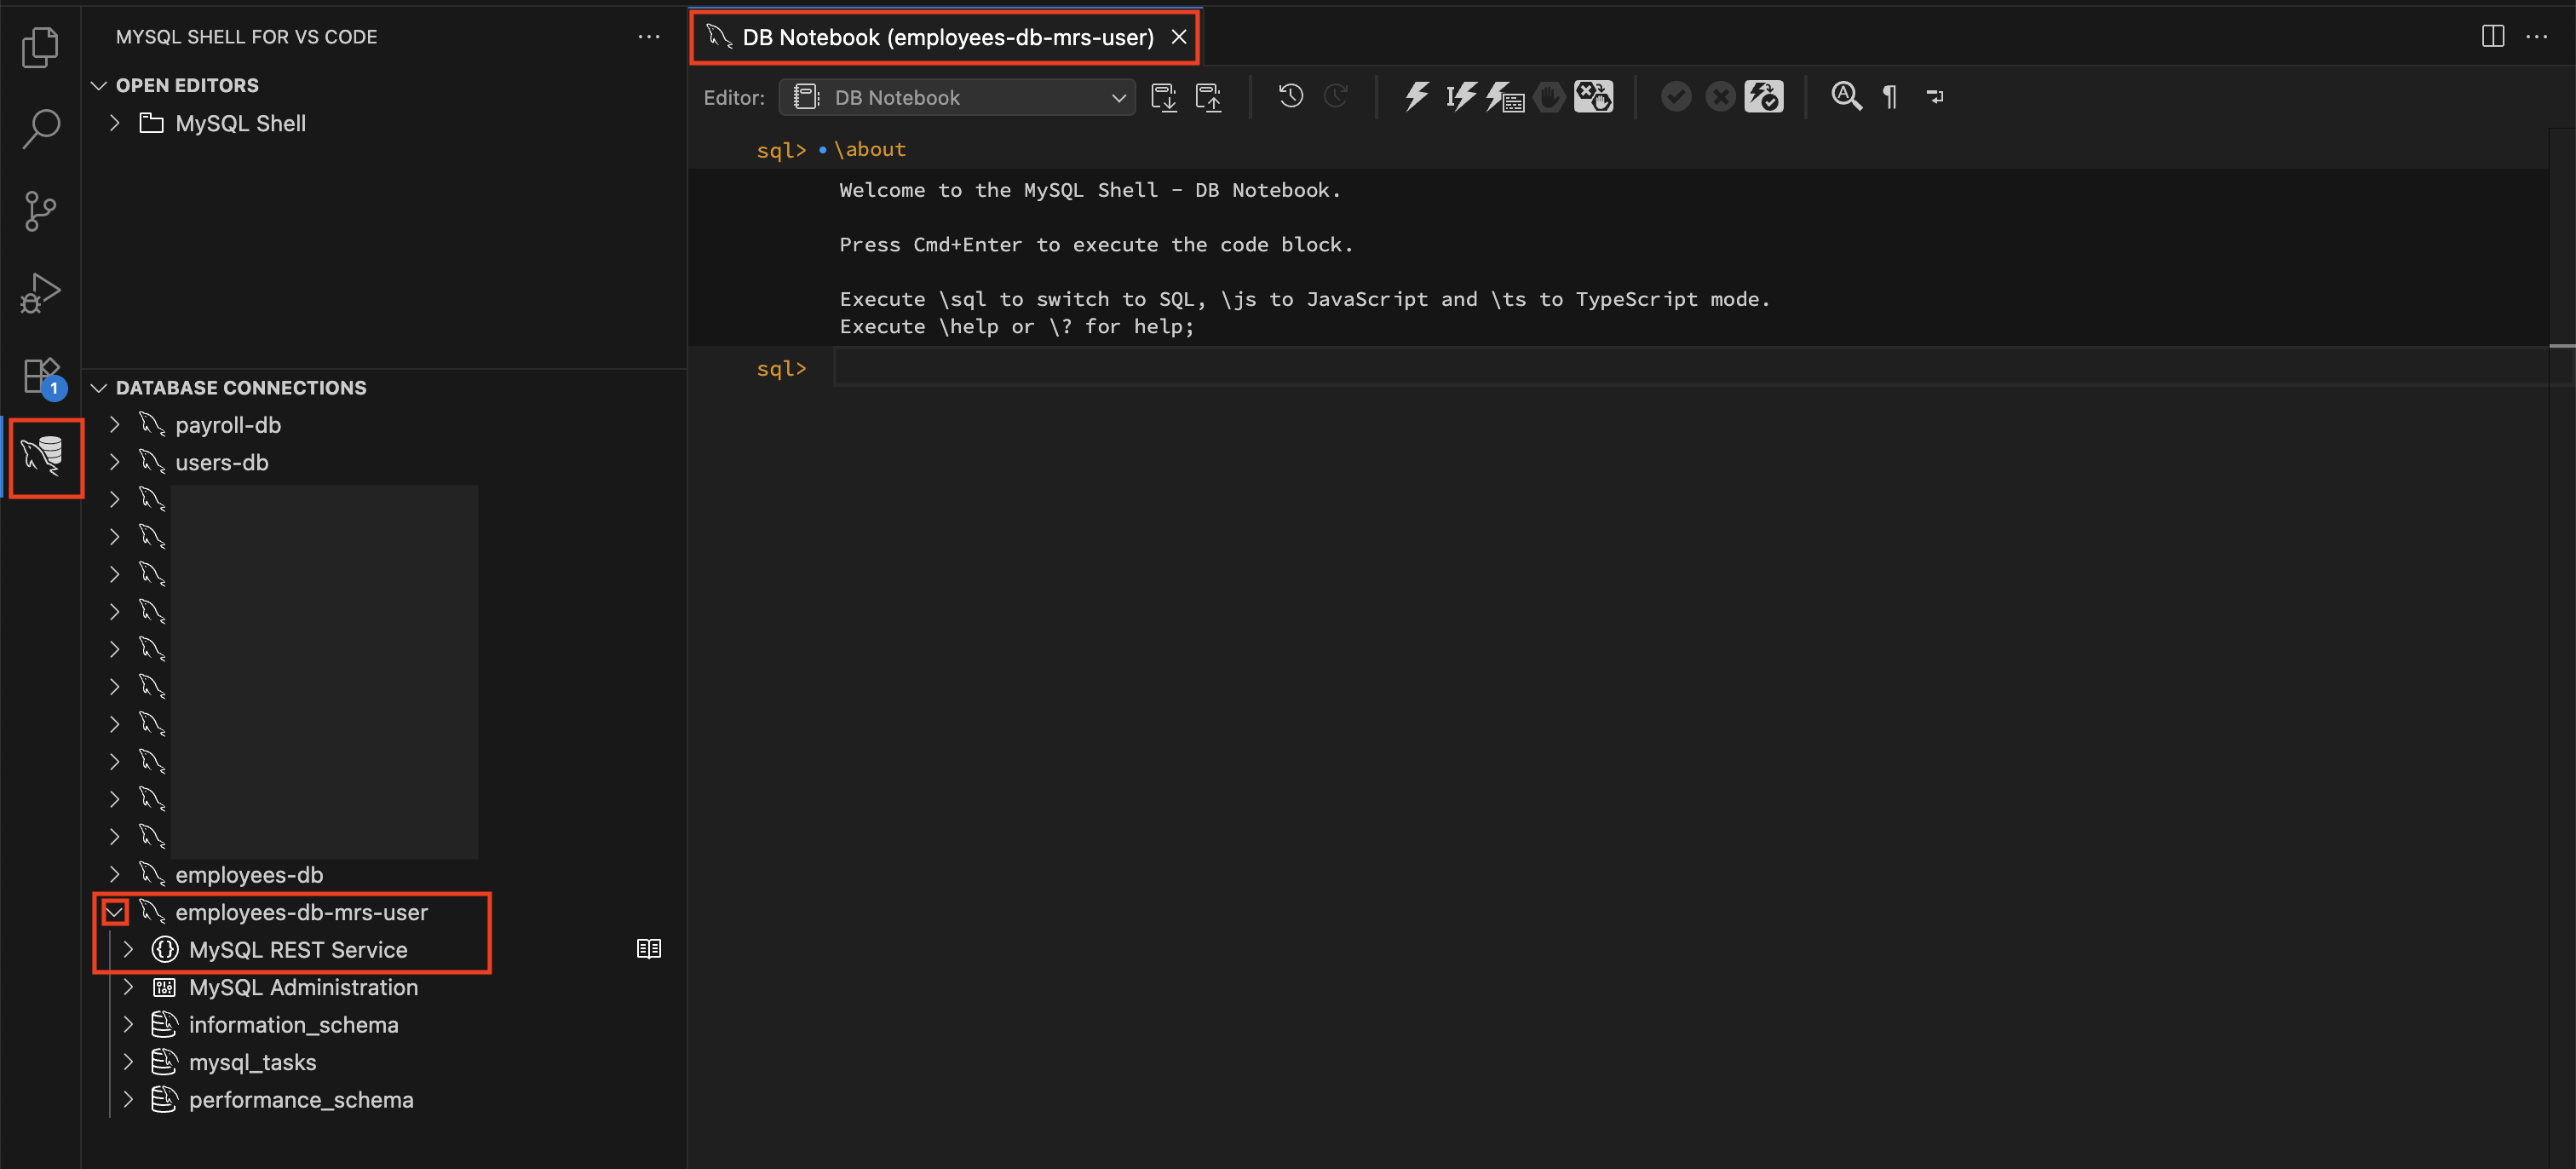
Task: Open more actions menu for MySQL Shell panel
Action: click(649, 36)
